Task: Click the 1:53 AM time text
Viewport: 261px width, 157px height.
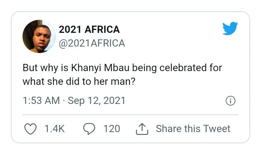Action: 41,101
